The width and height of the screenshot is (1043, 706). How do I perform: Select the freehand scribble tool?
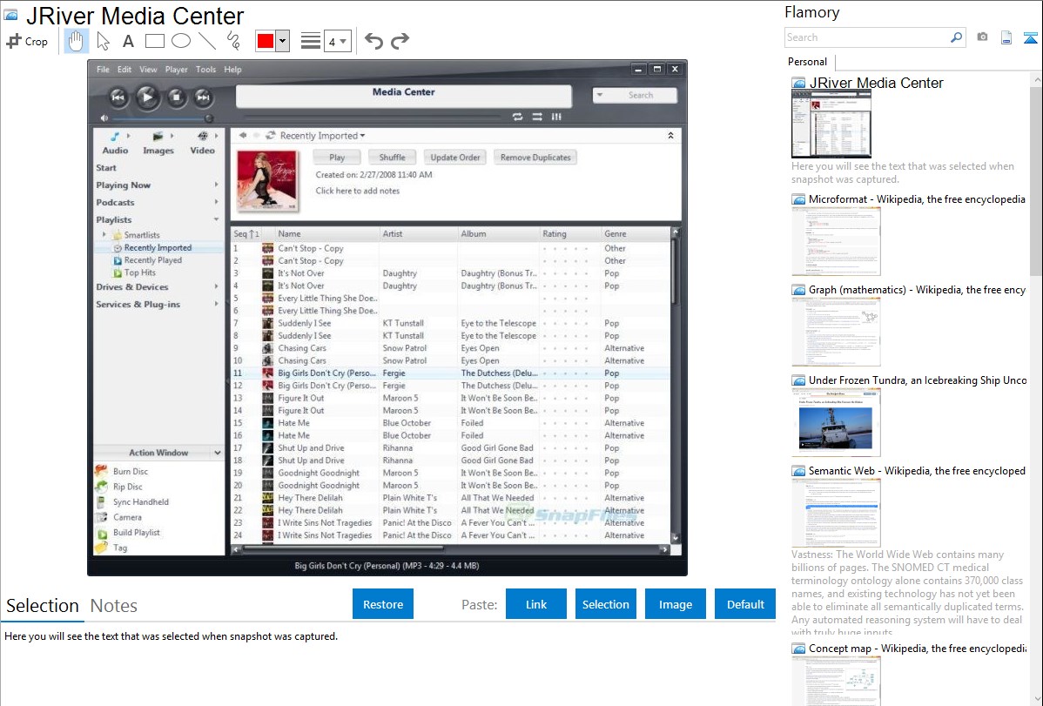click(x=233, y=41)
